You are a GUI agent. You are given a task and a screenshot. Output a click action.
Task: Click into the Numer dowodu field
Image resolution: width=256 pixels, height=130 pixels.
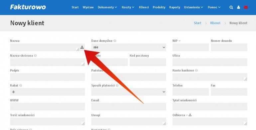229,47
